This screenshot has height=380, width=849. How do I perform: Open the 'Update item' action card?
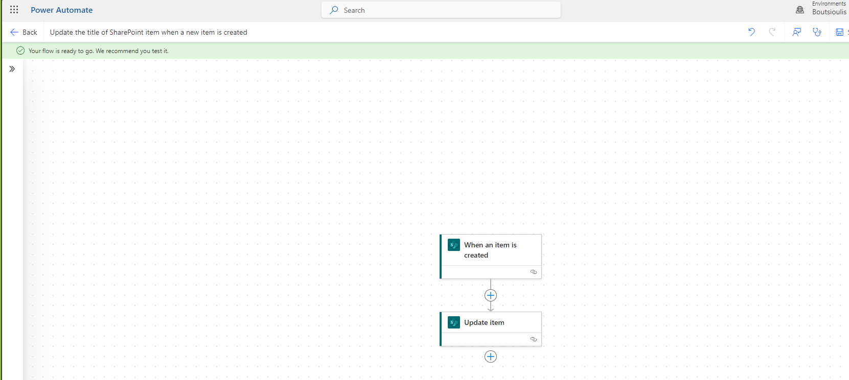(491, 329)
